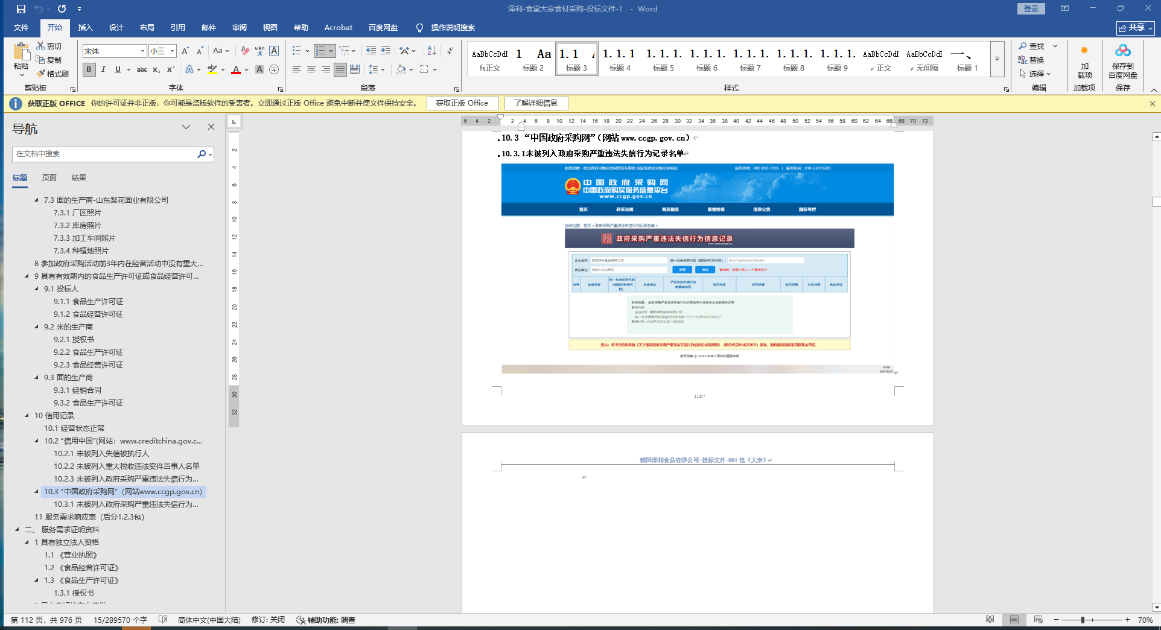This screenshot has width=1161, height=630.
Task: Apply character border with the boxed A icon
Action: pyautogui.click(x=274, y=51)
